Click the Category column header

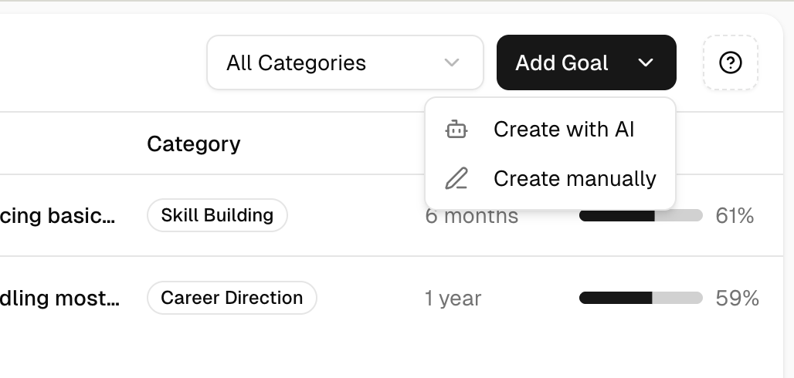(x=193, y=144)
